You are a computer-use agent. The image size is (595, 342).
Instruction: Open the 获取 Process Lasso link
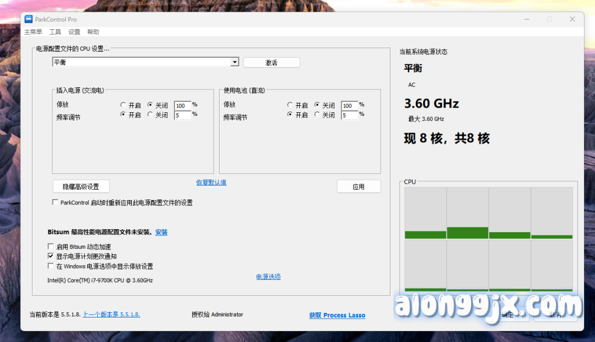click(337, 315)
